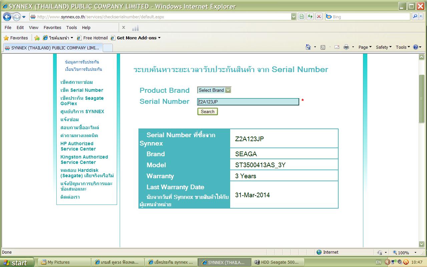
Task: Click the browser Back arrow button
Action: tap(7, 17)
